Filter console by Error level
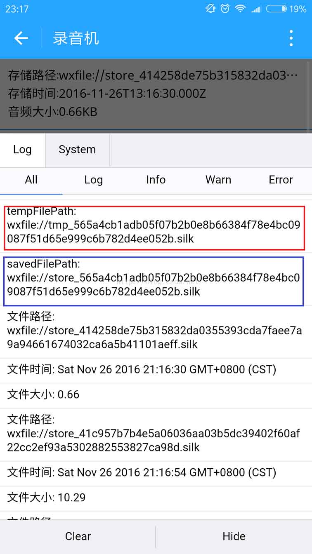This screenshot has width=312, height=554. [x=281, y=180]
